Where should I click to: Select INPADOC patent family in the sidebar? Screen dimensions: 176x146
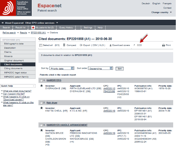tap(18, 77)
